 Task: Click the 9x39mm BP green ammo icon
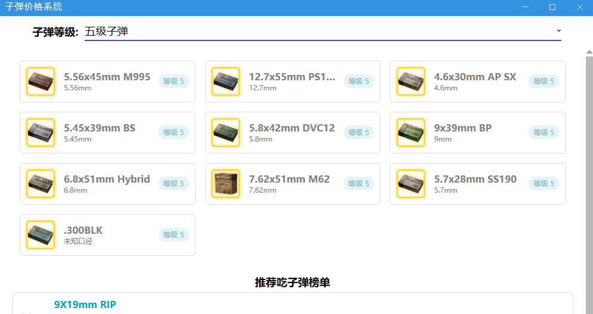coord(411,133)
